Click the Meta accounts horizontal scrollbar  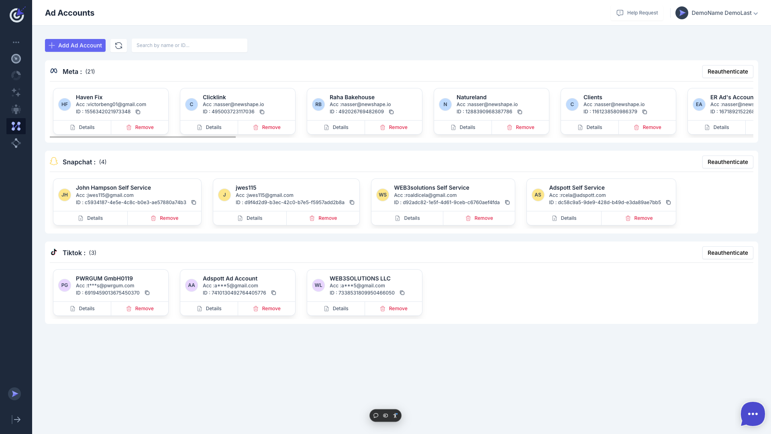click(x=143, y=137)
